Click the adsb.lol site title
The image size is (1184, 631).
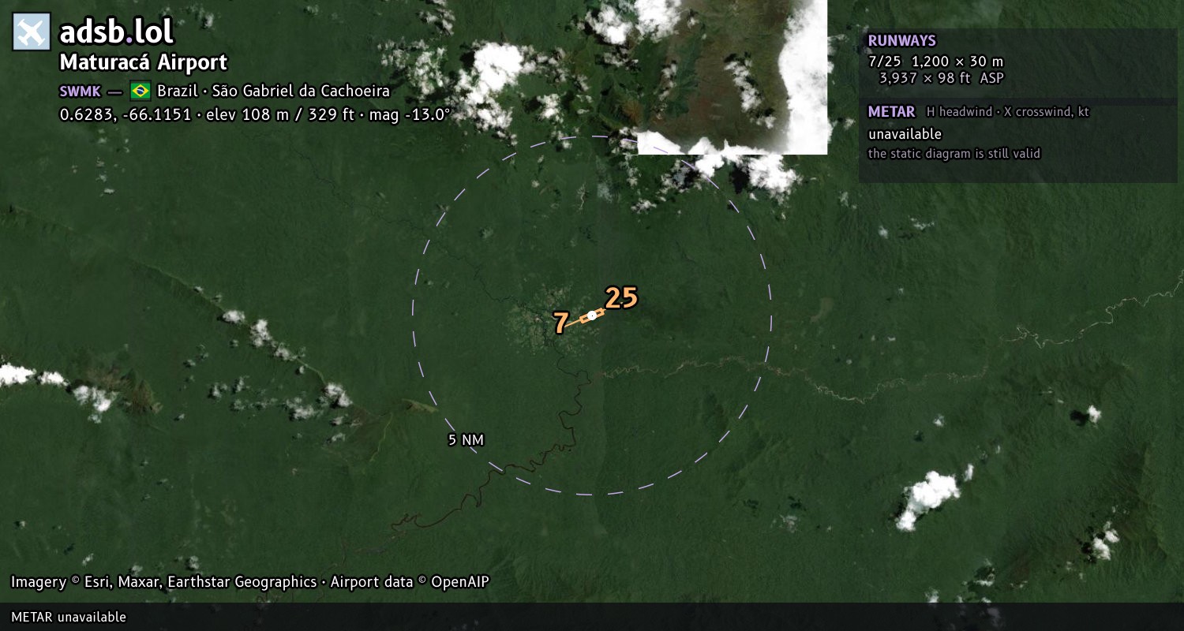pyautogui.click(x=116, y=32)
